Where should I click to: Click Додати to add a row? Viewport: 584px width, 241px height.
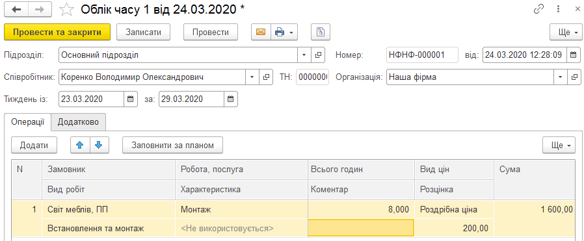[x=34, y=145]
